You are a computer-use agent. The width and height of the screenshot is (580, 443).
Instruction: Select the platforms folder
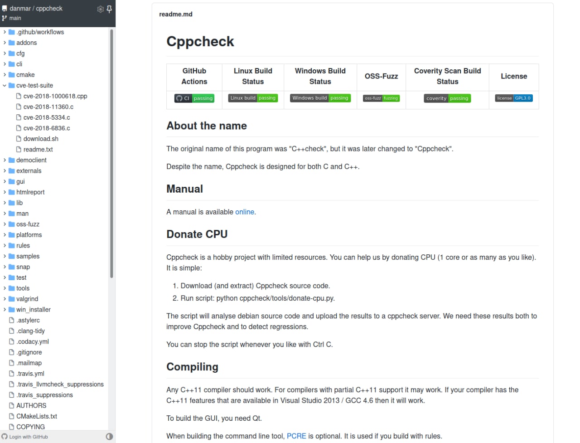pos(29,235)
